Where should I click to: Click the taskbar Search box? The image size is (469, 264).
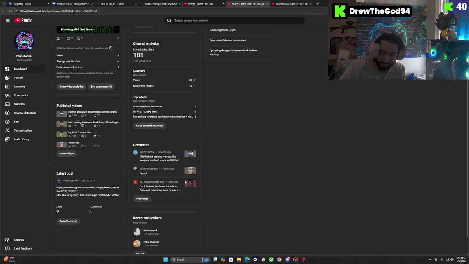pyautogui.click(x=191, y=260)
